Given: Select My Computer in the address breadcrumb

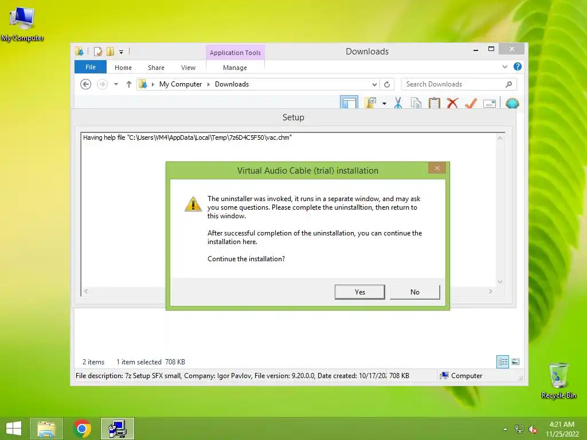Looking at the screenshot, I should point(181,84).
